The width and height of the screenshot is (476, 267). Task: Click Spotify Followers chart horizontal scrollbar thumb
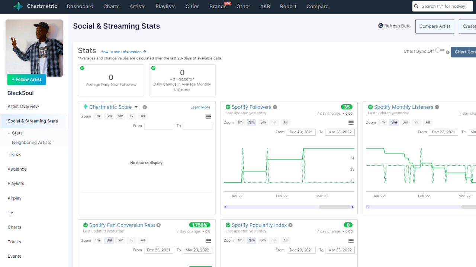tap(335, 207)
